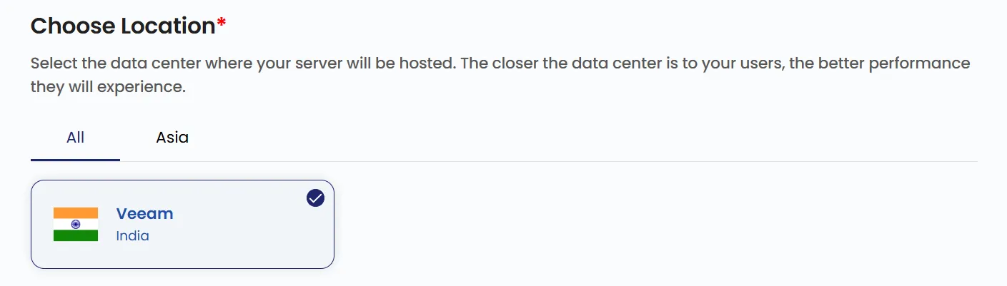Click the underline indicator beneath All tab

click(75, 160)
